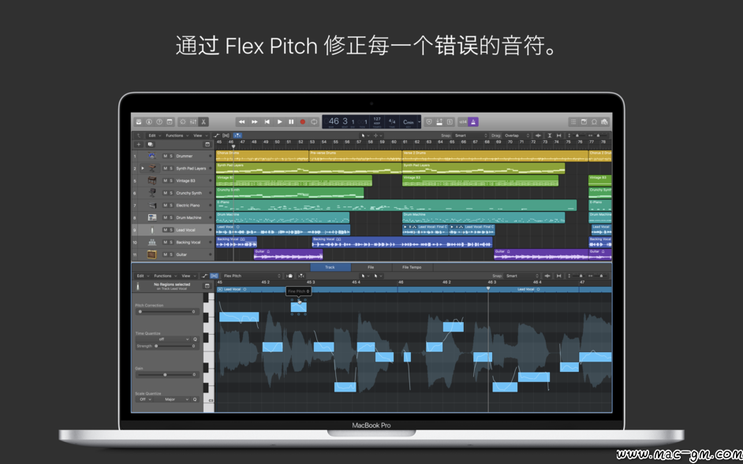This screenshot has height=464, width=743.
Task: Click the Vintage B3 organ track icon
Action: point(151,180)
